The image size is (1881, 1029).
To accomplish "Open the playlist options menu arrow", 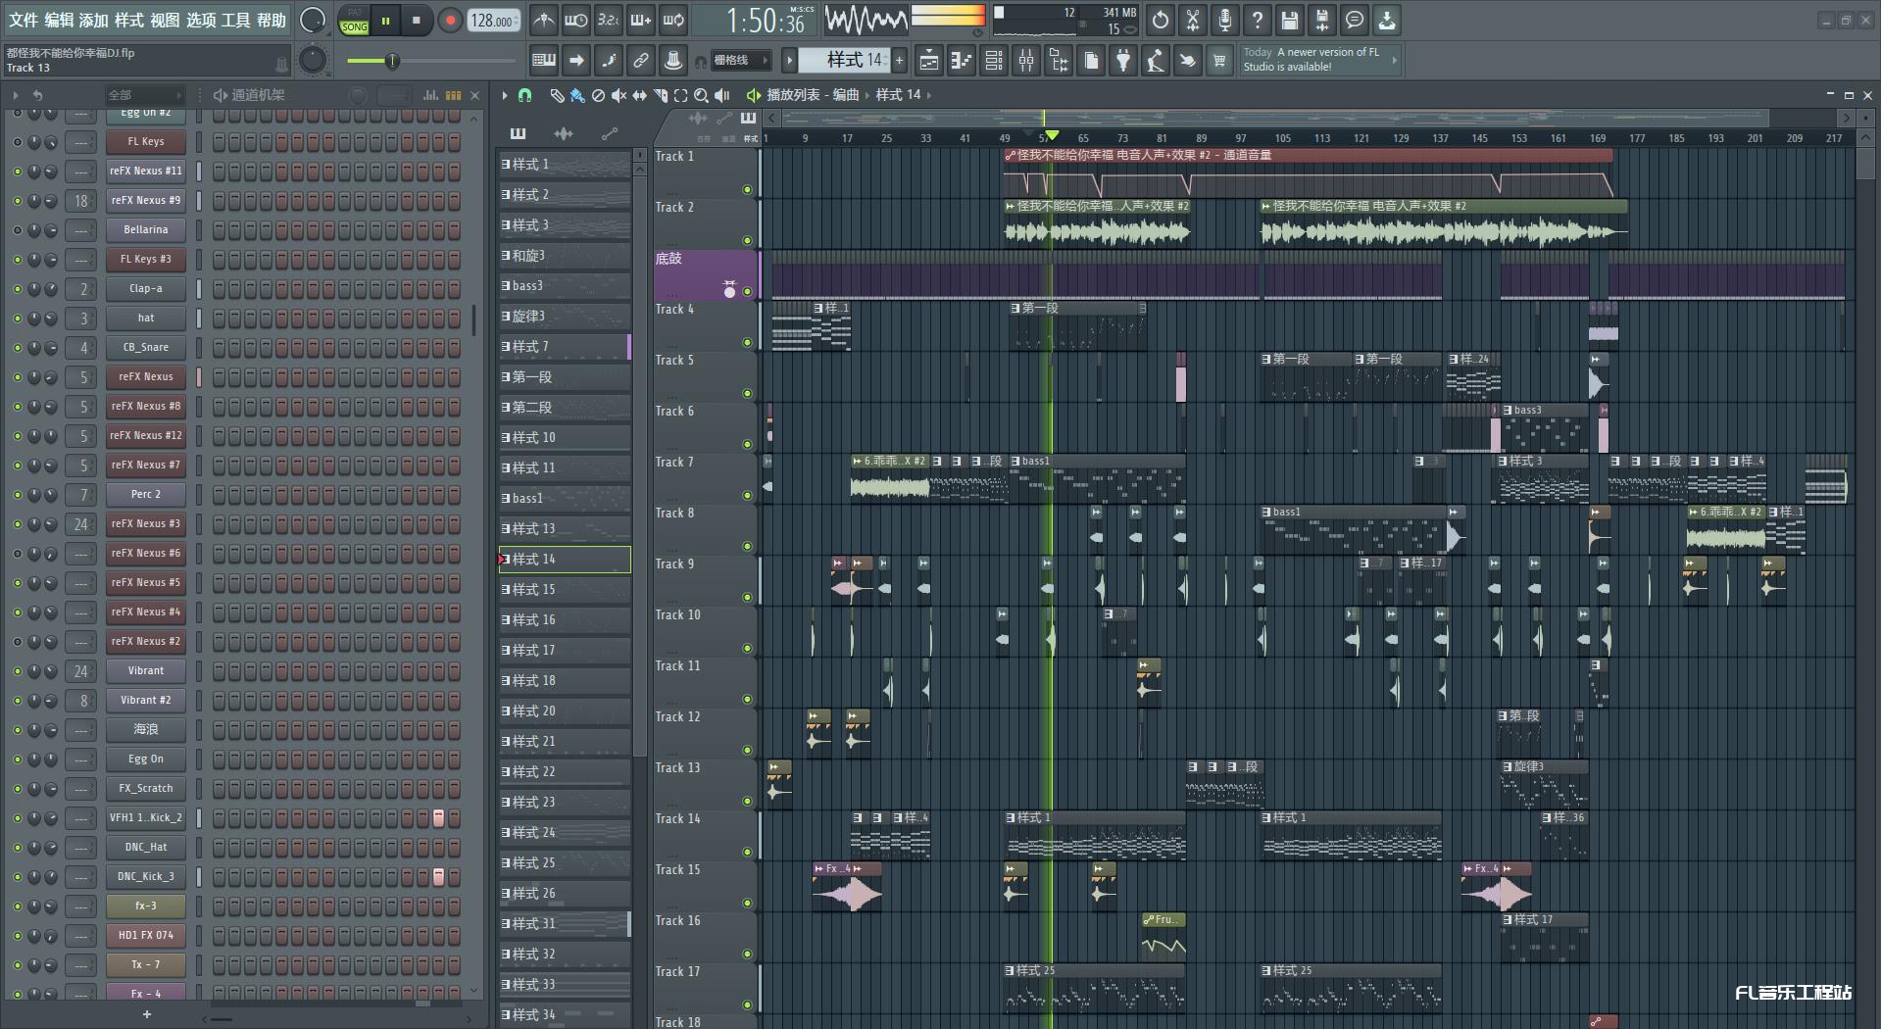I will point(505,95).
